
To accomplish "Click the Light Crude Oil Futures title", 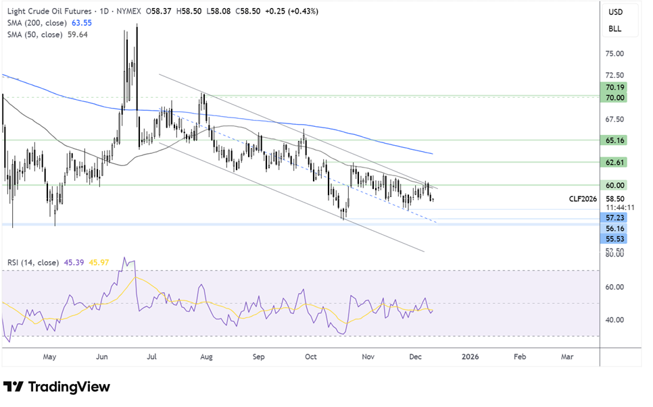I will [x=51, y=11].
